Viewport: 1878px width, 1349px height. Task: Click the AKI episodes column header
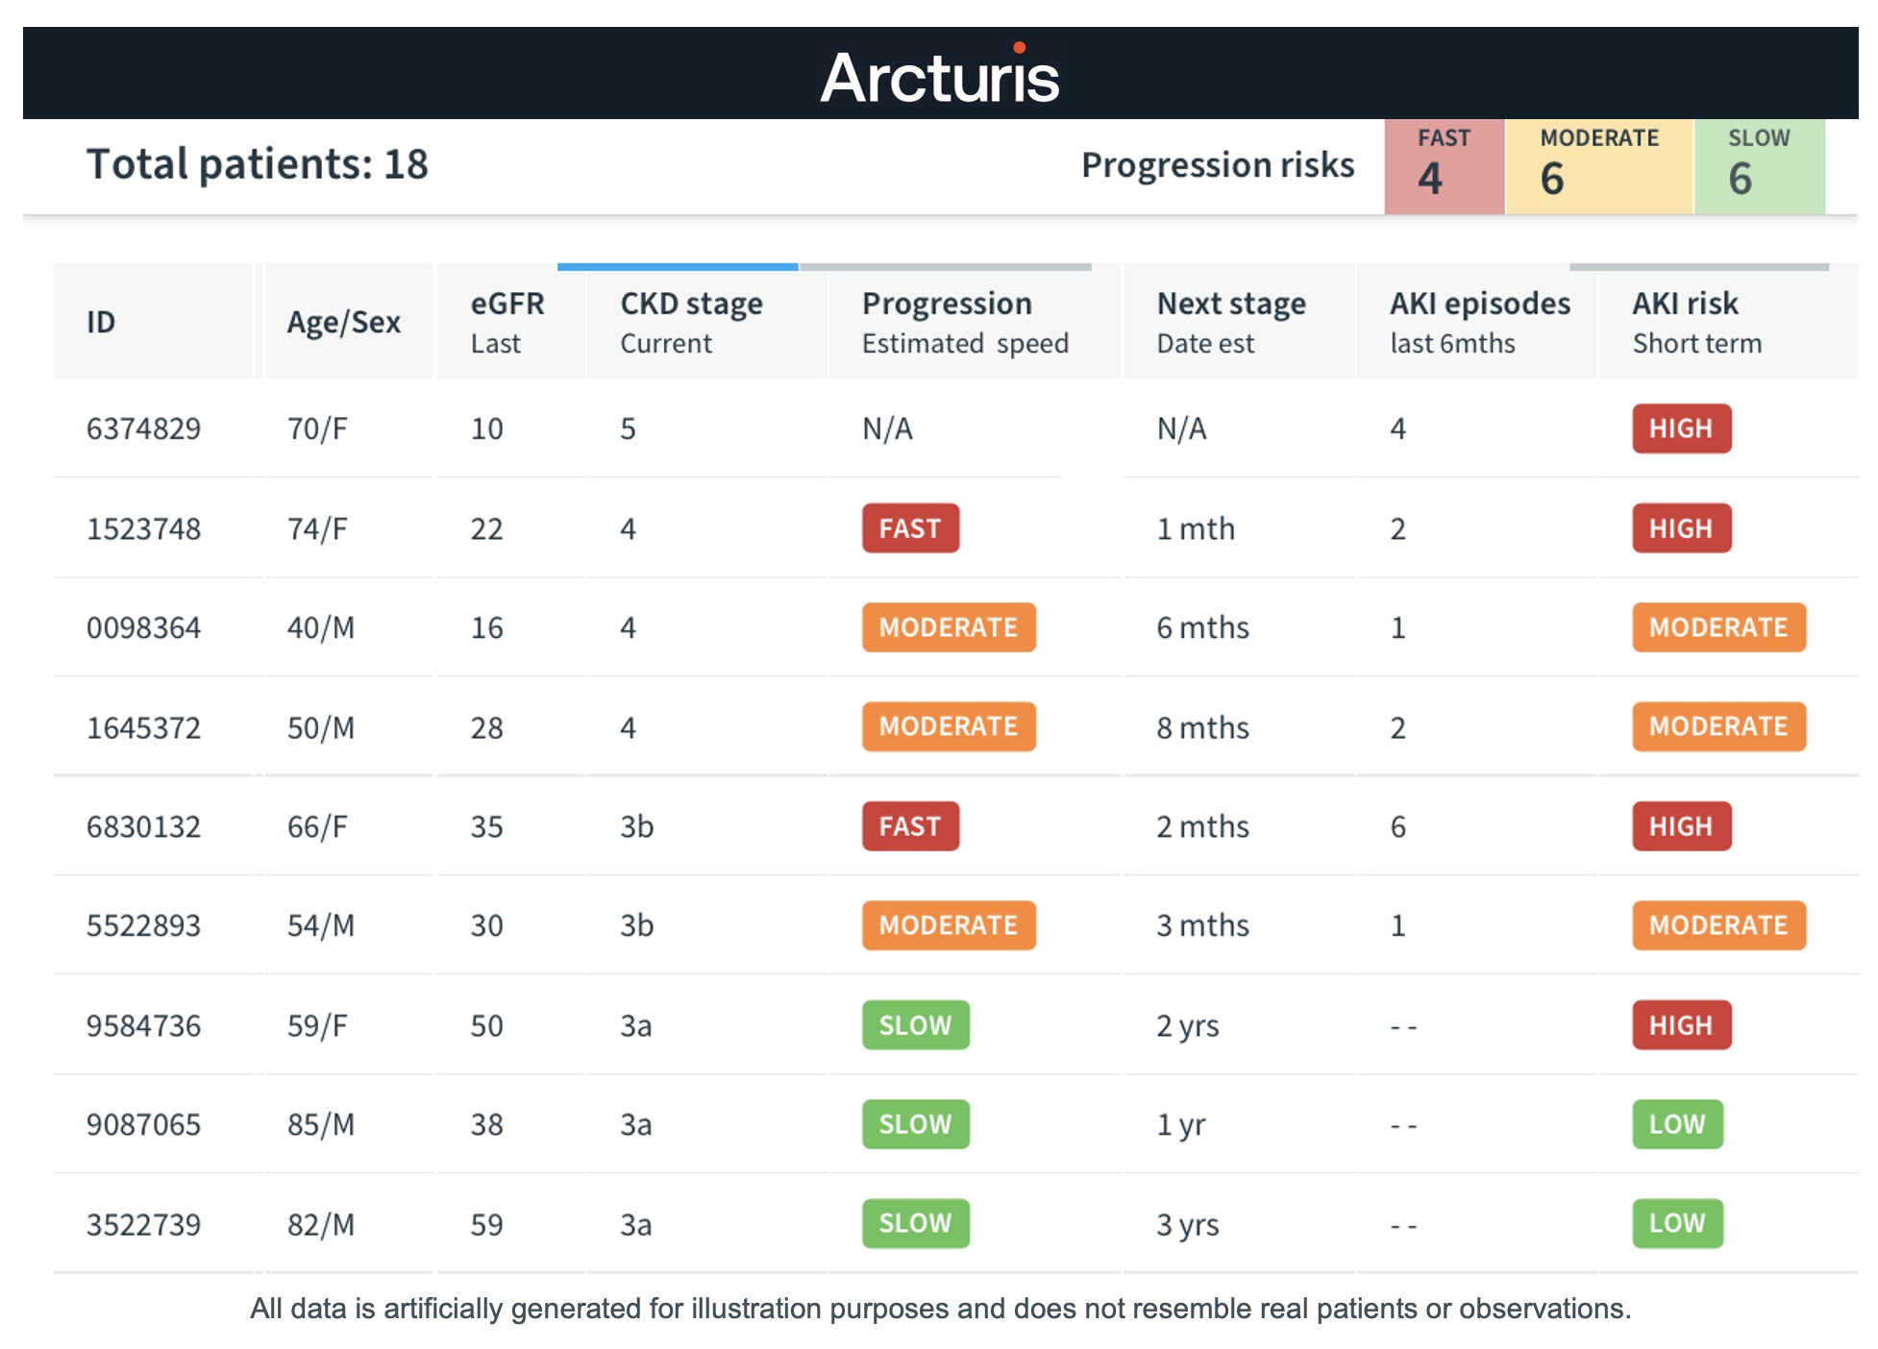[1479, 321]
